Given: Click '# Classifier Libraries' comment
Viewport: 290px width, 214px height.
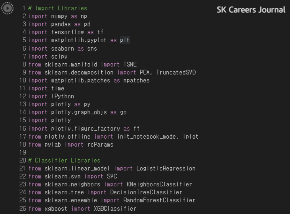Looking at the screenshot, I should pos(64,160).
